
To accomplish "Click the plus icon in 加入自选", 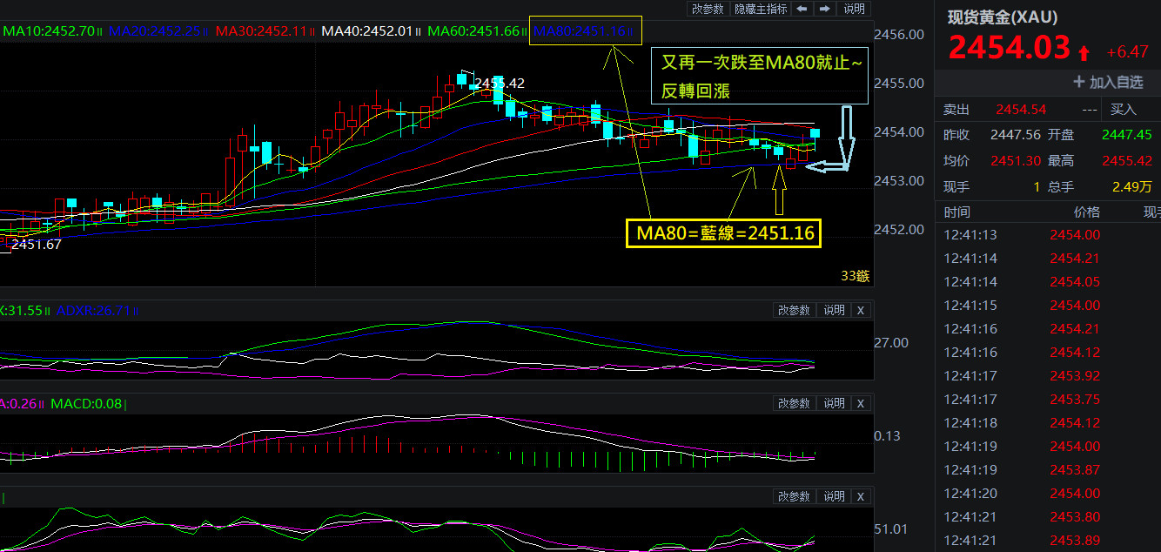I will click(1079, 82).
